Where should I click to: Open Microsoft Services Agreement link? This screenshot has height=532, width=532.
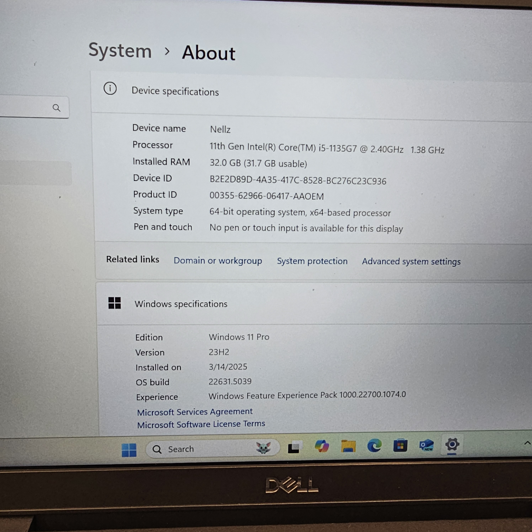click(195, 412)
